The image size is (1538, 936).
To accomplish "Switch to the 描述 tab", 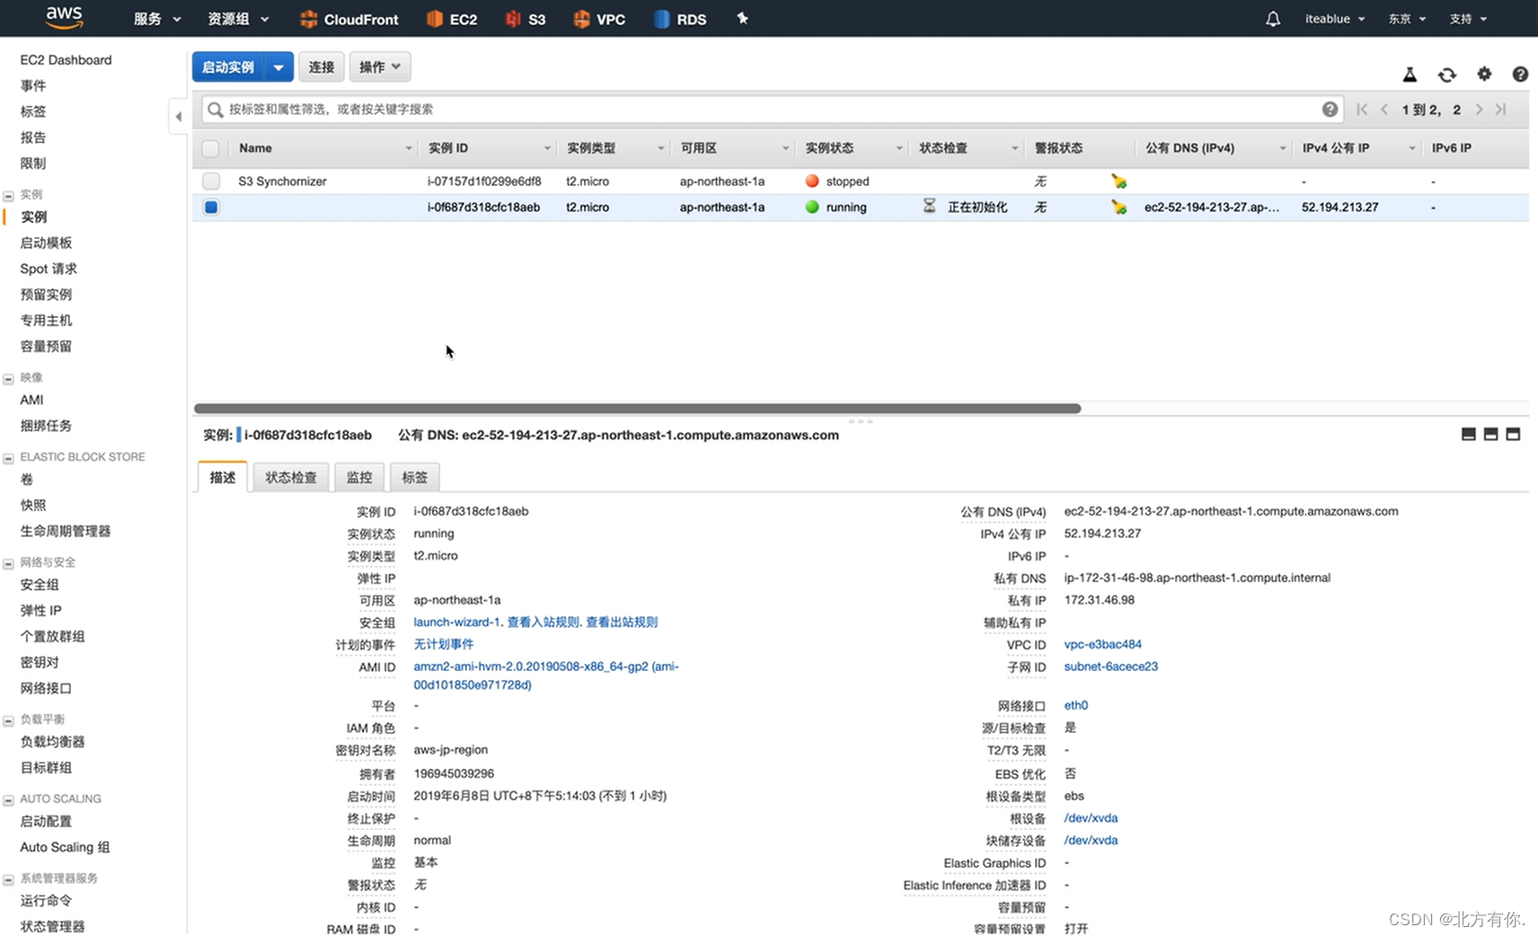I will tap(223, 477).
